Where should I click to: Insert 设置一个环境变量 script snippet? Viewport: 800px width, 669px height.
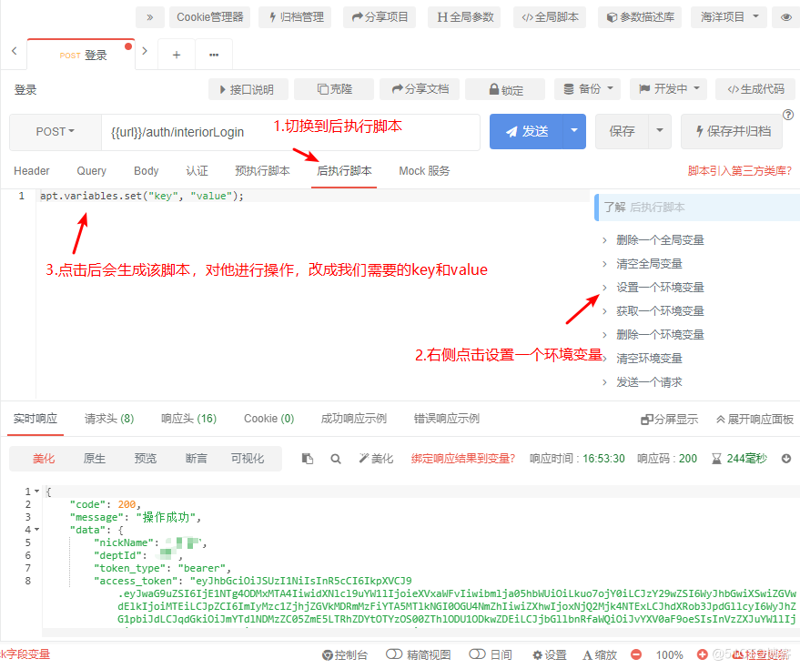pos(660,288)
